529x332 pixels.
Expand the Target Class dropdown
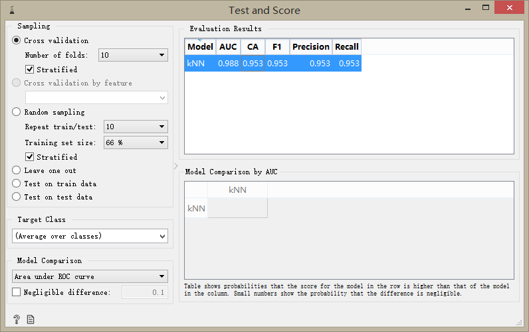tap(90, 236)
